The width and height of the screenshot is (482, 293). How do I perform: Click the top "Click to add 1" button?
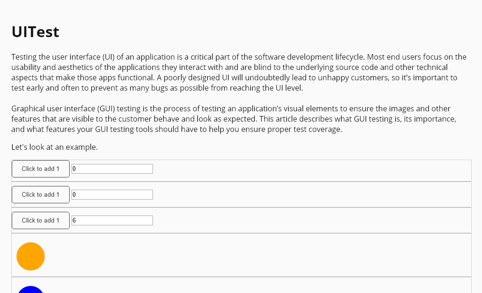(x=40, y=169)
